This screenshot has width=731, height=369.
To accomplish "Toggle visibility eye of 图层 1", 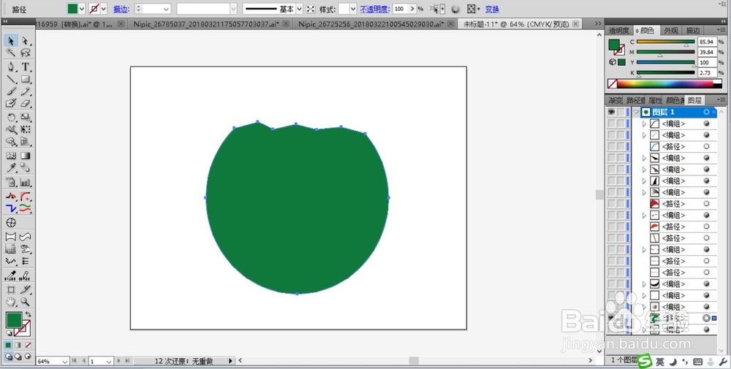I will tap(611, 113).
